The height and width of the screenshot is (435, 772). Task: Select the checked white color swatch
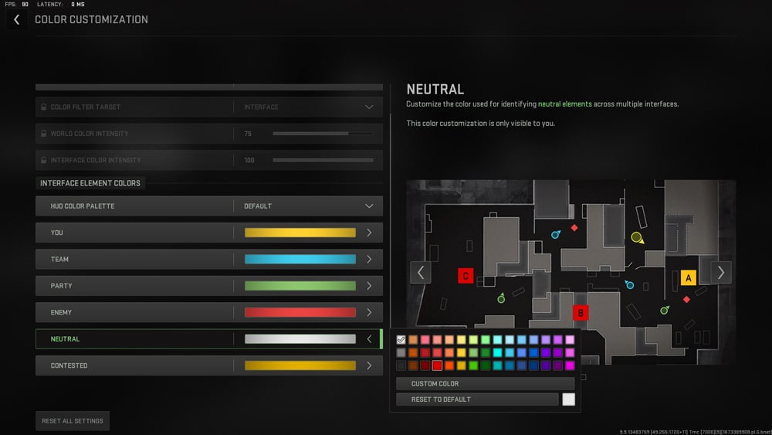pyautogui.click(x=401, y=340)
